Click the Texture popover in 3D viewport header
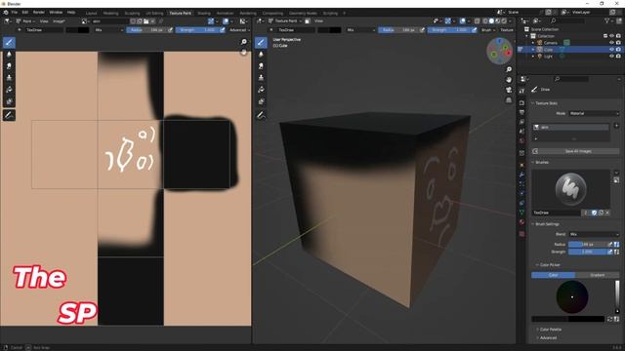This screenshot has height=351, width=625. point(507,30)
